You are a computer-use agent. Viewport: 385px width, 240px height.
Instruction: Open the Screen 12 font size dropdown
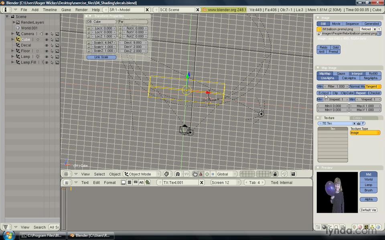pyautogui.click(x=225, y=182)
